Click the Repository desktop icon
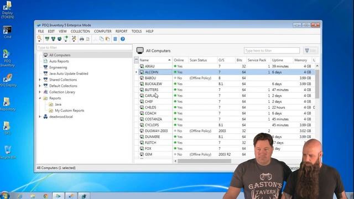354x199 pixels. click(x=8, y=104)
